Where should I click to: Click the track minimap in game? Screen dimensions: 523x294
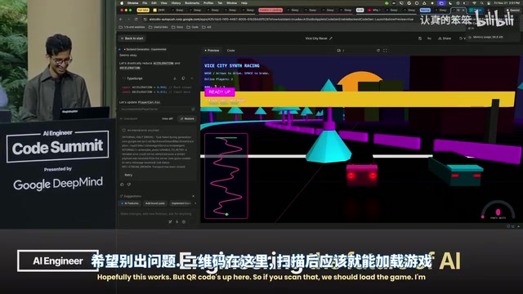coord(226,176)
